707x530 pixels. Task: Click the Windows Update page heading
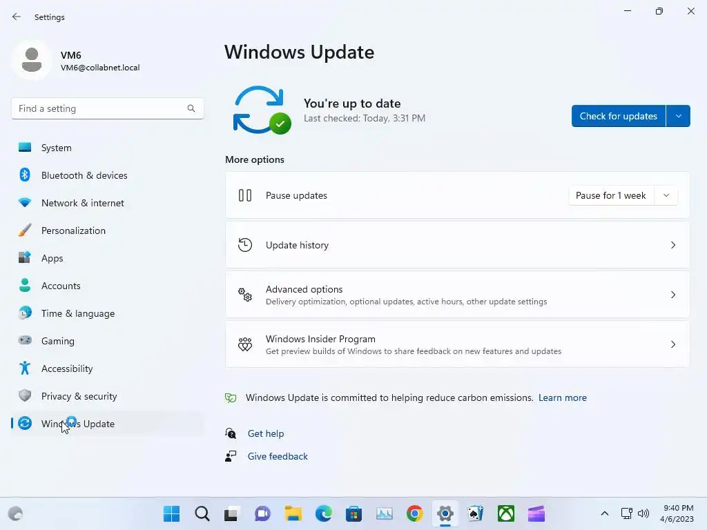click(300, 52)
